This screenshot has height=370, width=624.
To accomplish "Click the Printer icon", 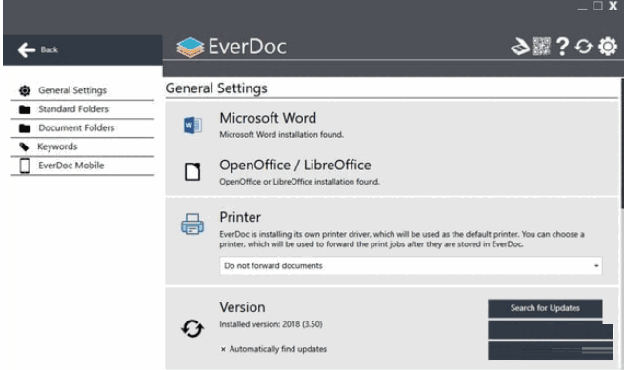I will coord(192,224).
